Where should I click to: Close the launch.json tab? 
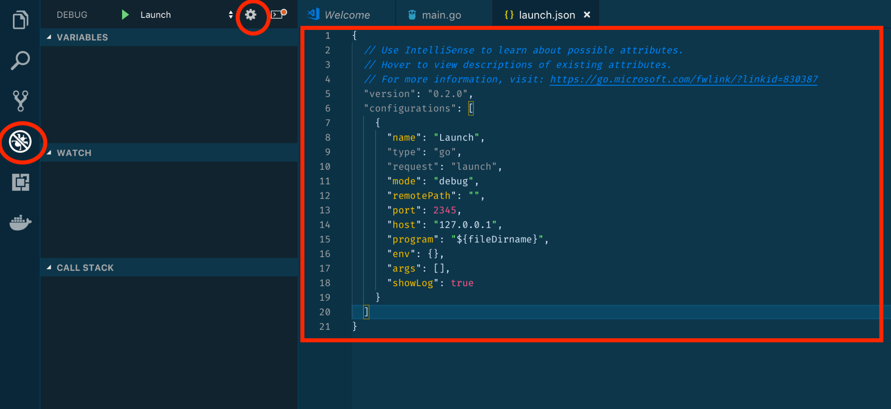point(587,14)
